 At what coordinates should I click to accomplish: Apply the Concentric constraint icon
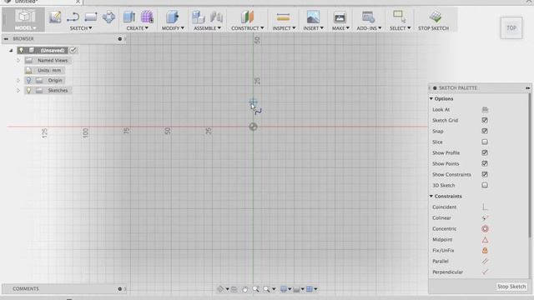(x=485, y=228)
